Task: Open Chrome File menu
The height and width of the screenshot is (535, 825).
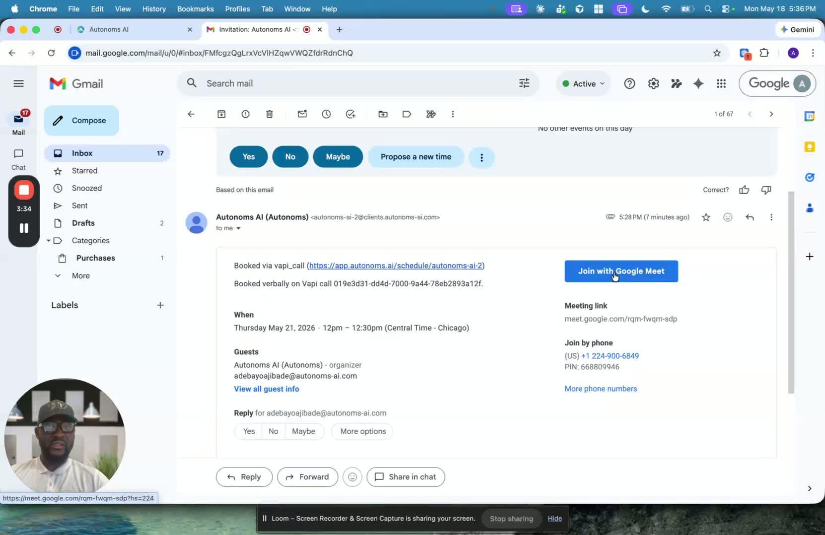Action: pyautogui.click(x=73, y=9)
